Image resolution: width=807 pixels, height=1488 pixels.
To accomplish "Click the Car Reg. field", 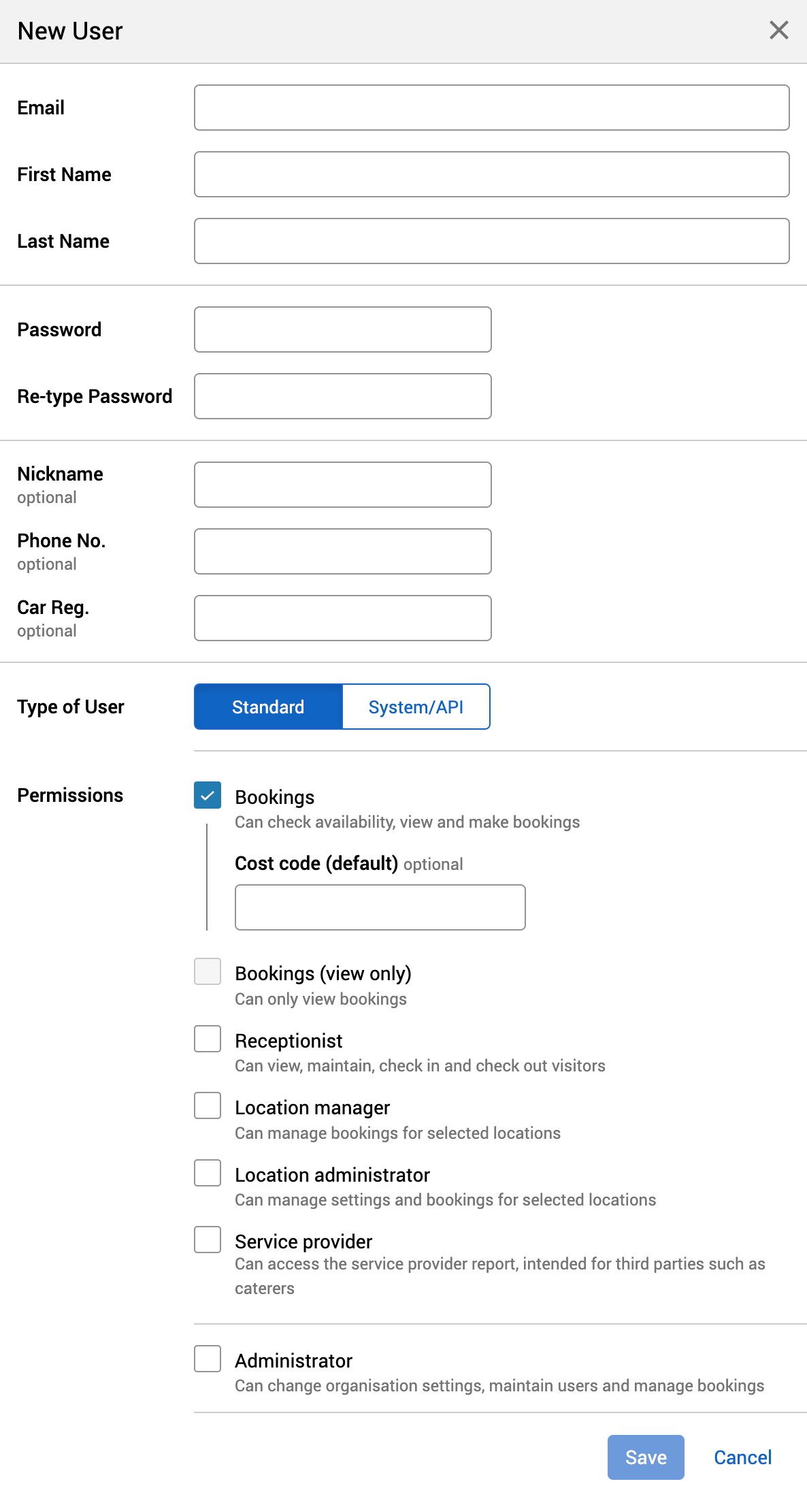I will 342,617.
